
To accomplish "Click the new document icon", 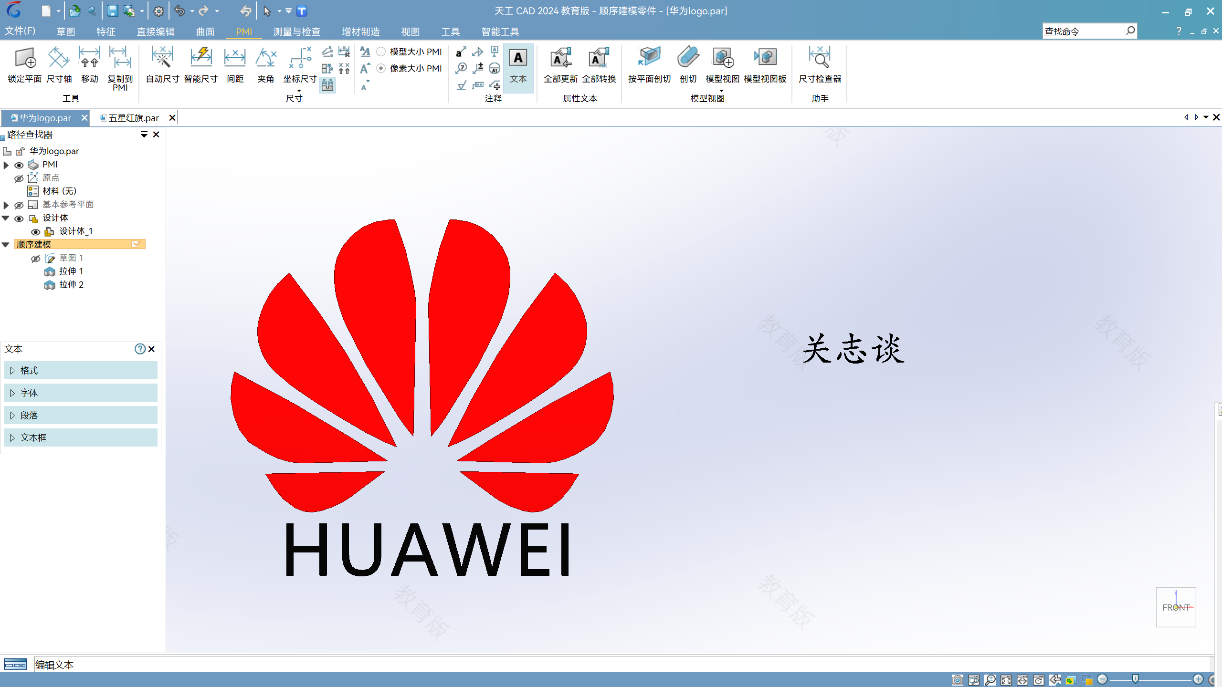I will pos(46,11).
